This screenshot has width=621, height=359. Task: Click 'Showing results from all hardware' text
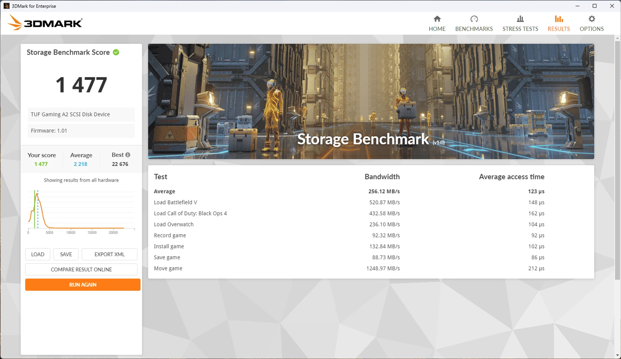point(81,180)
